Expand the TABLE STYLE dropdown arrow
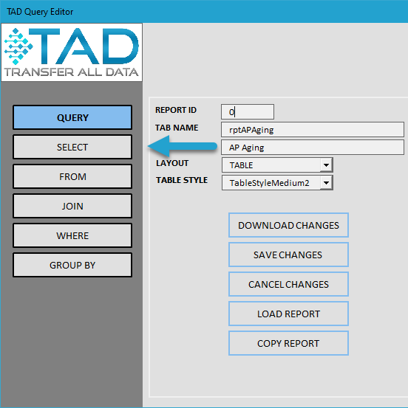Image resolution: width=408 pixels, height=408 pixels. [326, 183]
